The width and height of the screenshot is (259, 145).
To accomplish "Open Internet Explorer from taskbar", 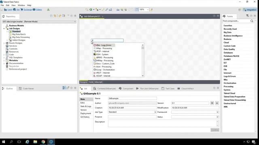I will pyautogui.click(x=27, y=142).
